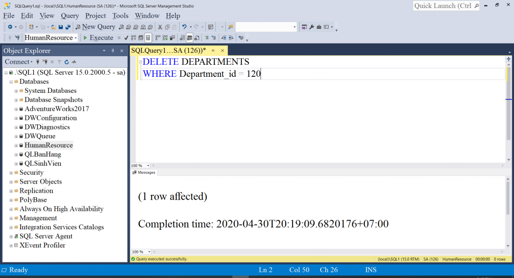Screen dimensions: 514x278
Task: Click the Execute button
Action: coord(98,38)
